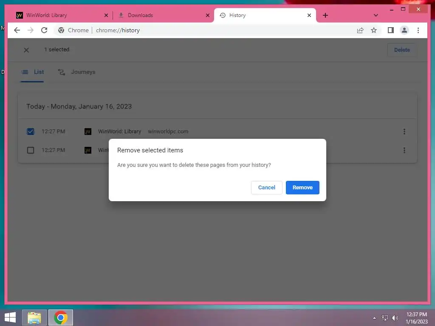Bookmark this tab with the star icon

(x=374, y=30)
